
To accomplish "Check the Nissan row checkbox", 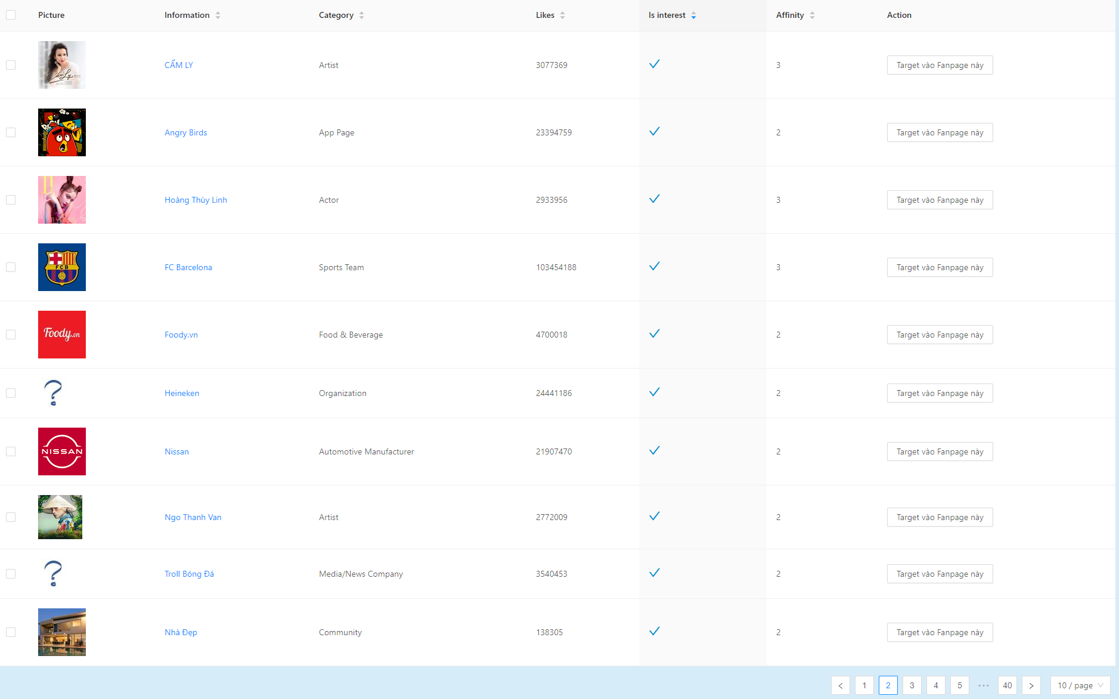I will pyautogui.click(x=11, y=451).
